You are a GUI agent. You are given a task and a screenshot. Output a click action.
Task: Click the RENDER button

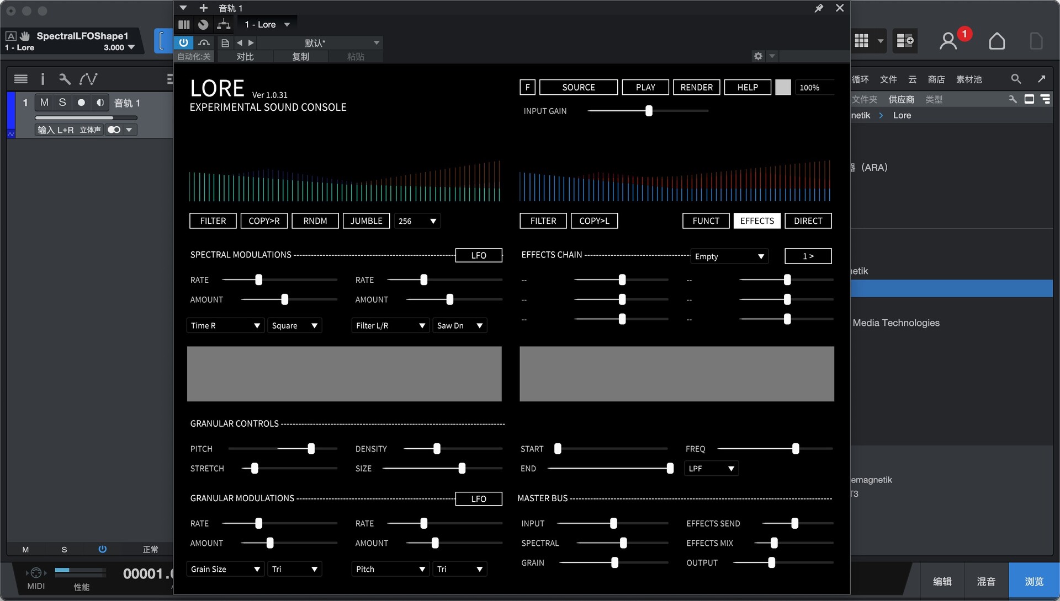(696, 87)
